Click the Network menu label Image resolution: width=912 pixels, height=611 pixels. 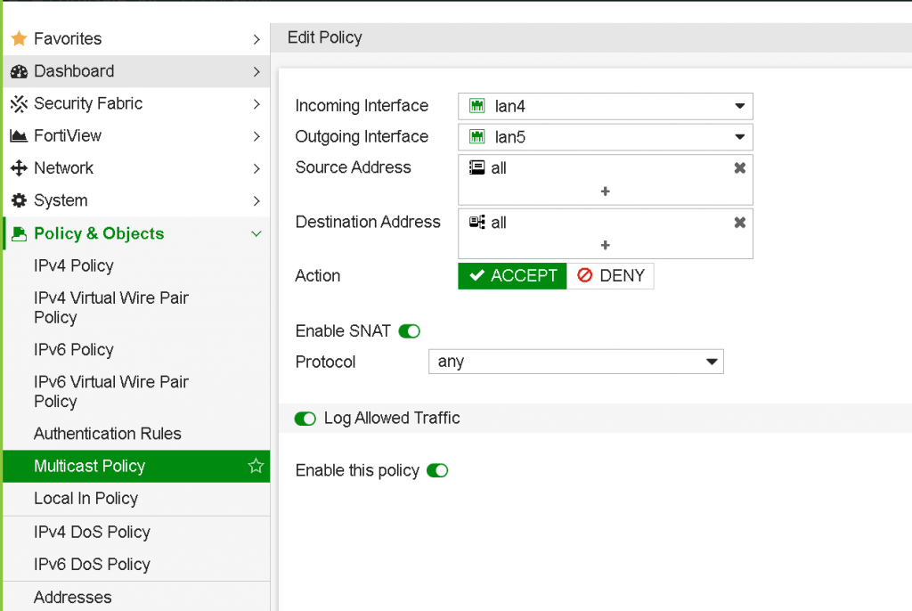(x=63, y=168)
